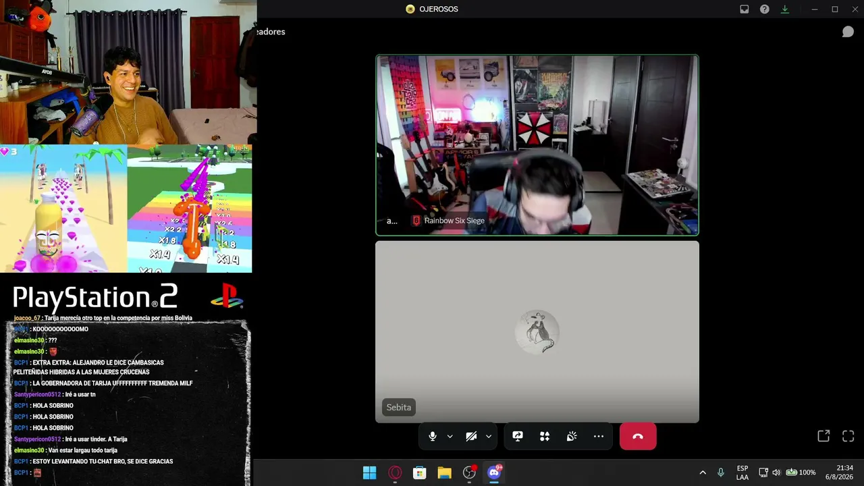
Task: Expand microphone input options chevron
Action: tap(450, 436)
